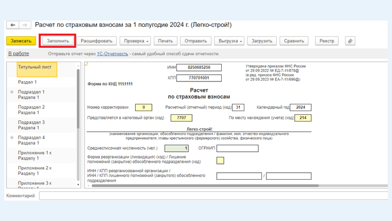This screenshot has height=221, width=392.
Task: Click the Отправить toolbar button
Action: (196, 41)
